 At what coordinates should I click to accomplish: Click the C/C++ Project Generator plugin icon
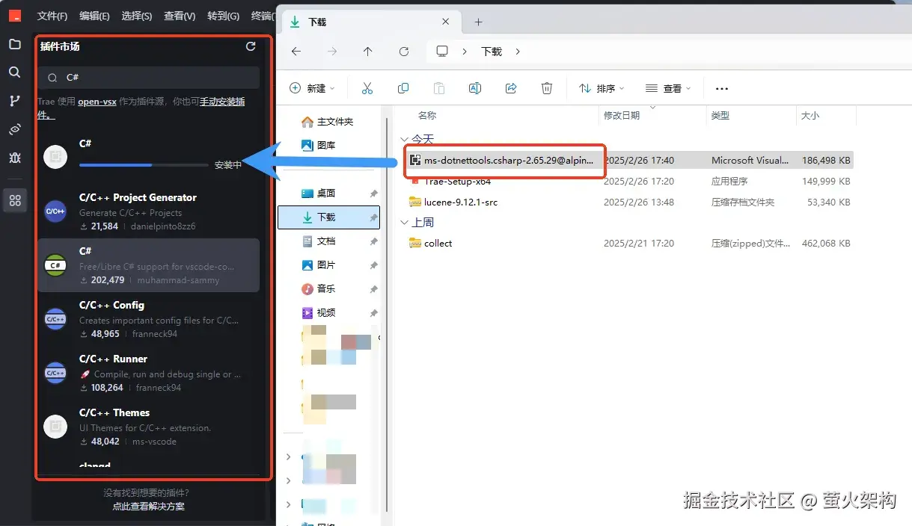point(55,211)
